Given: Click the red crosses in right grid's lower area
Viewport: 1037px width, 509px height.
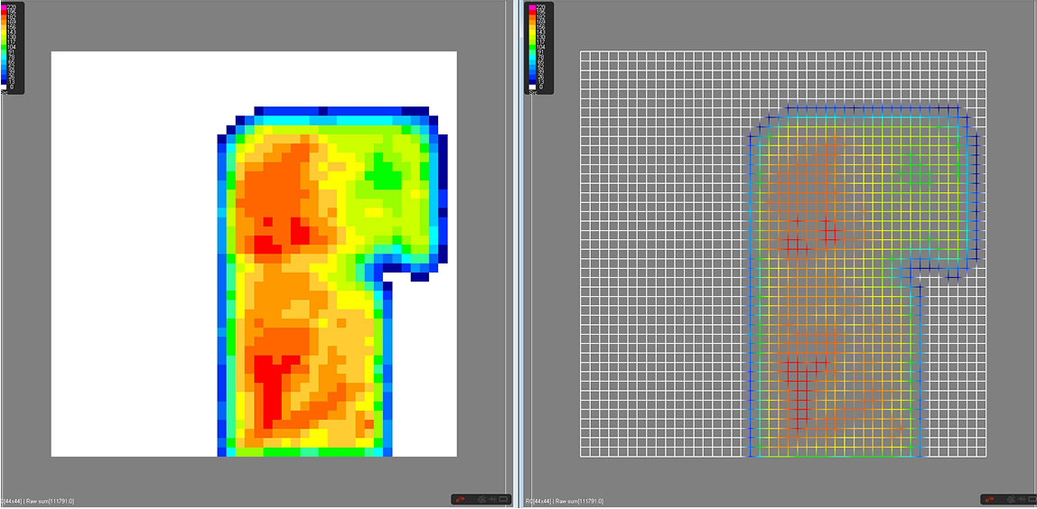Looking at the screenshot, I should coord(800,379).
